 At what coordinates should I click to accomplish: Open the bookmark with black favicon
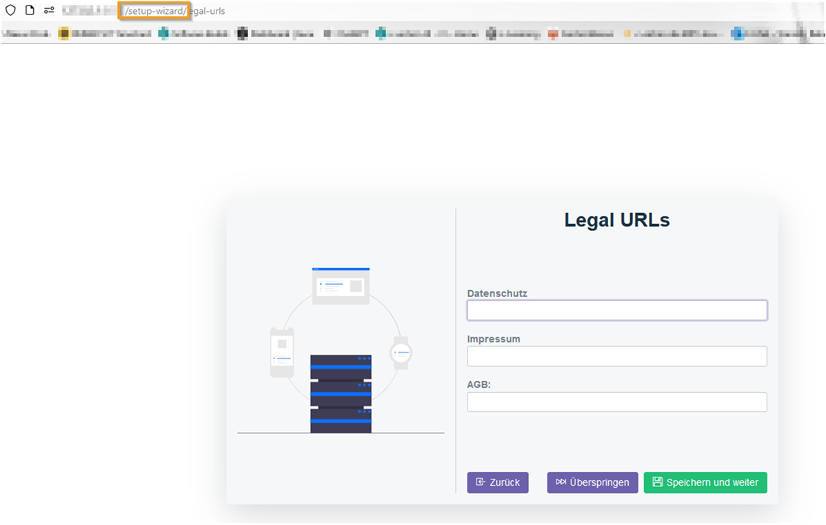click(x=242, y=32)
